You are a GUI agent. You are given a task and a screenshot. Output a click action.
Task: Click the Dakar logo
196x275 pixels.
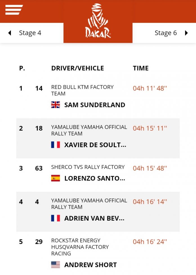pyautogui.click(x=98, y=21)
